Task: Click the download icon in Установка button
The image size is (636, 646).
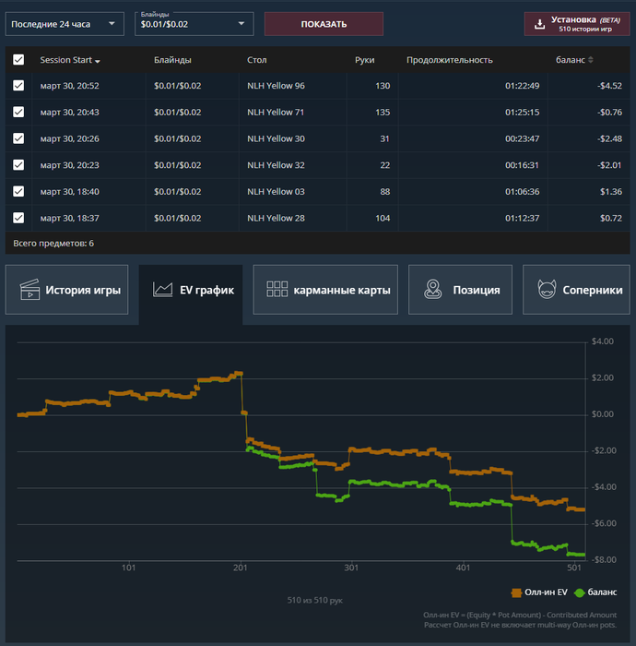Action: click(540, 24)
